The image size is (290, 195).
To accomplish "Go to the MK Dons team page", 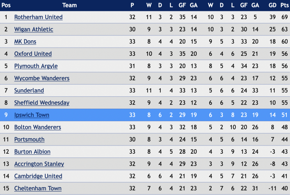I will tap(25, 41).
